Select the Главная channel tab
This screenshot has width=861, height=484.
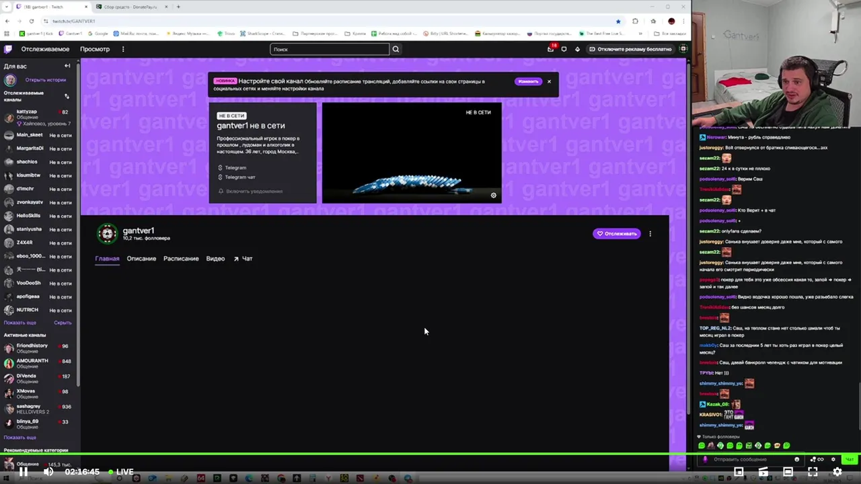point(107,258)
